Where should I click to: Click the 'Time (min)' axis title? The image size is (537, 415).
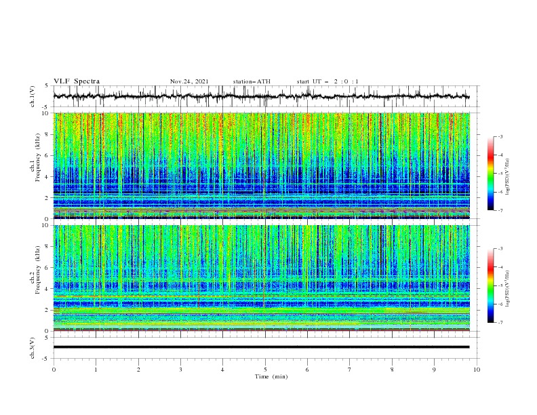click(271, 376)
